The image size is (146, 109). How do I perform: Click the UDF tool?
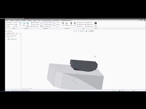pos(58,26)
